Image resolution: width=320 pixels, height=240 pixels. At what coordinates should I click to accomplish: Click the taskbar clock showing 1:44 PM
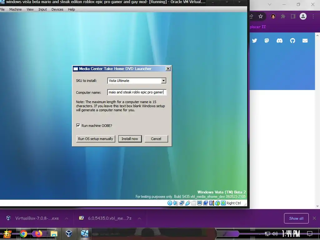[291, 234]
